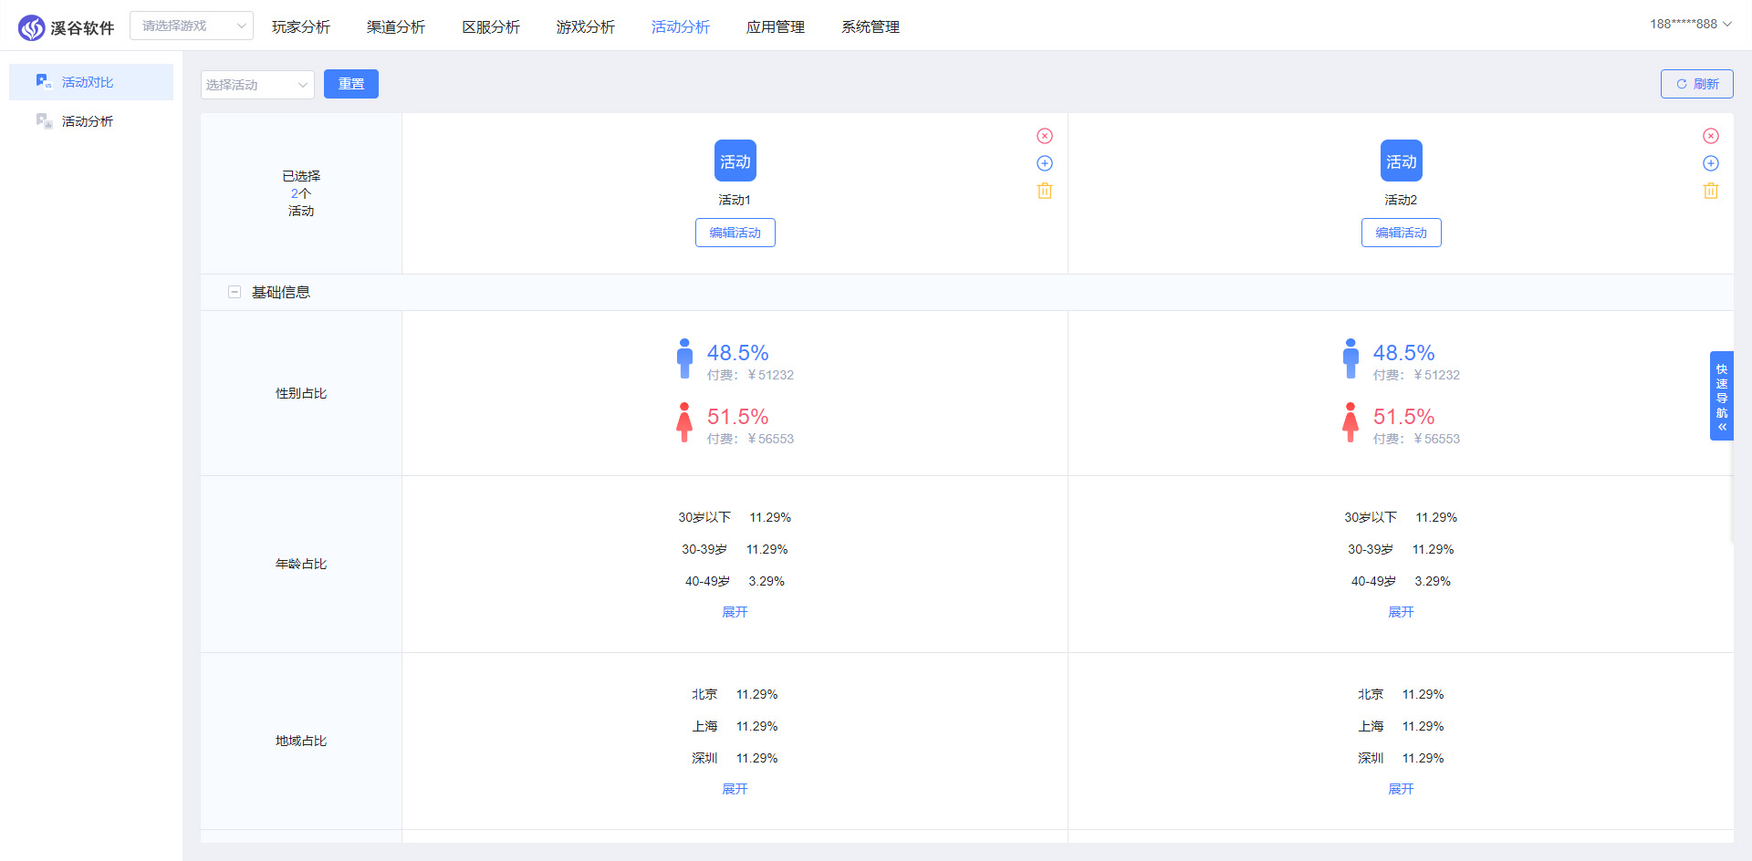Open the 玩家分析 menu
Viewport: 1752px width, 861px height.
pos(301,27)
